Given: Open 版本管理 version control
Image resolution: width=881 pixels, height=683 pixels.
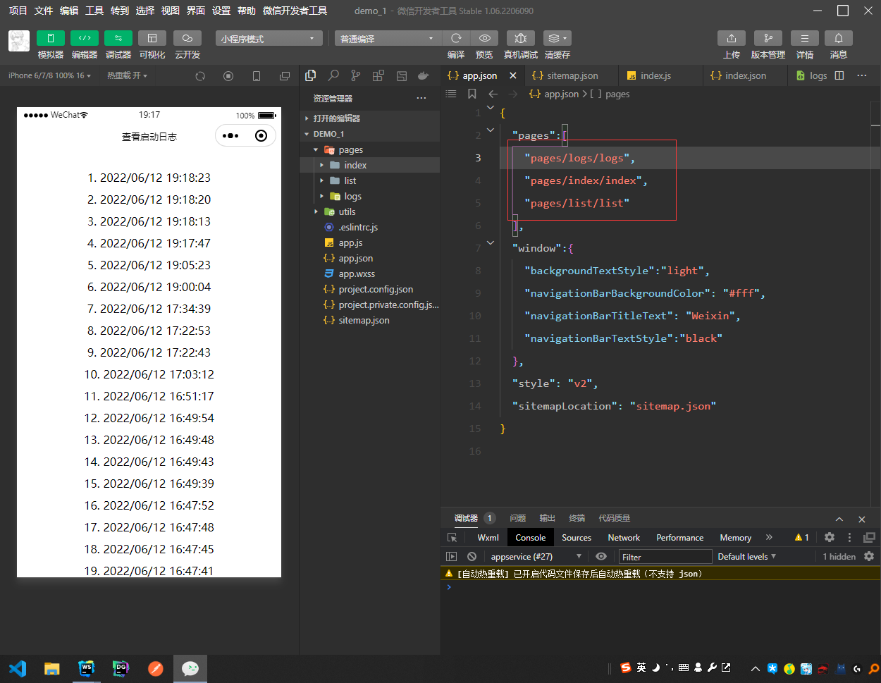Looking at the screenshot, I should pos(768,38).
